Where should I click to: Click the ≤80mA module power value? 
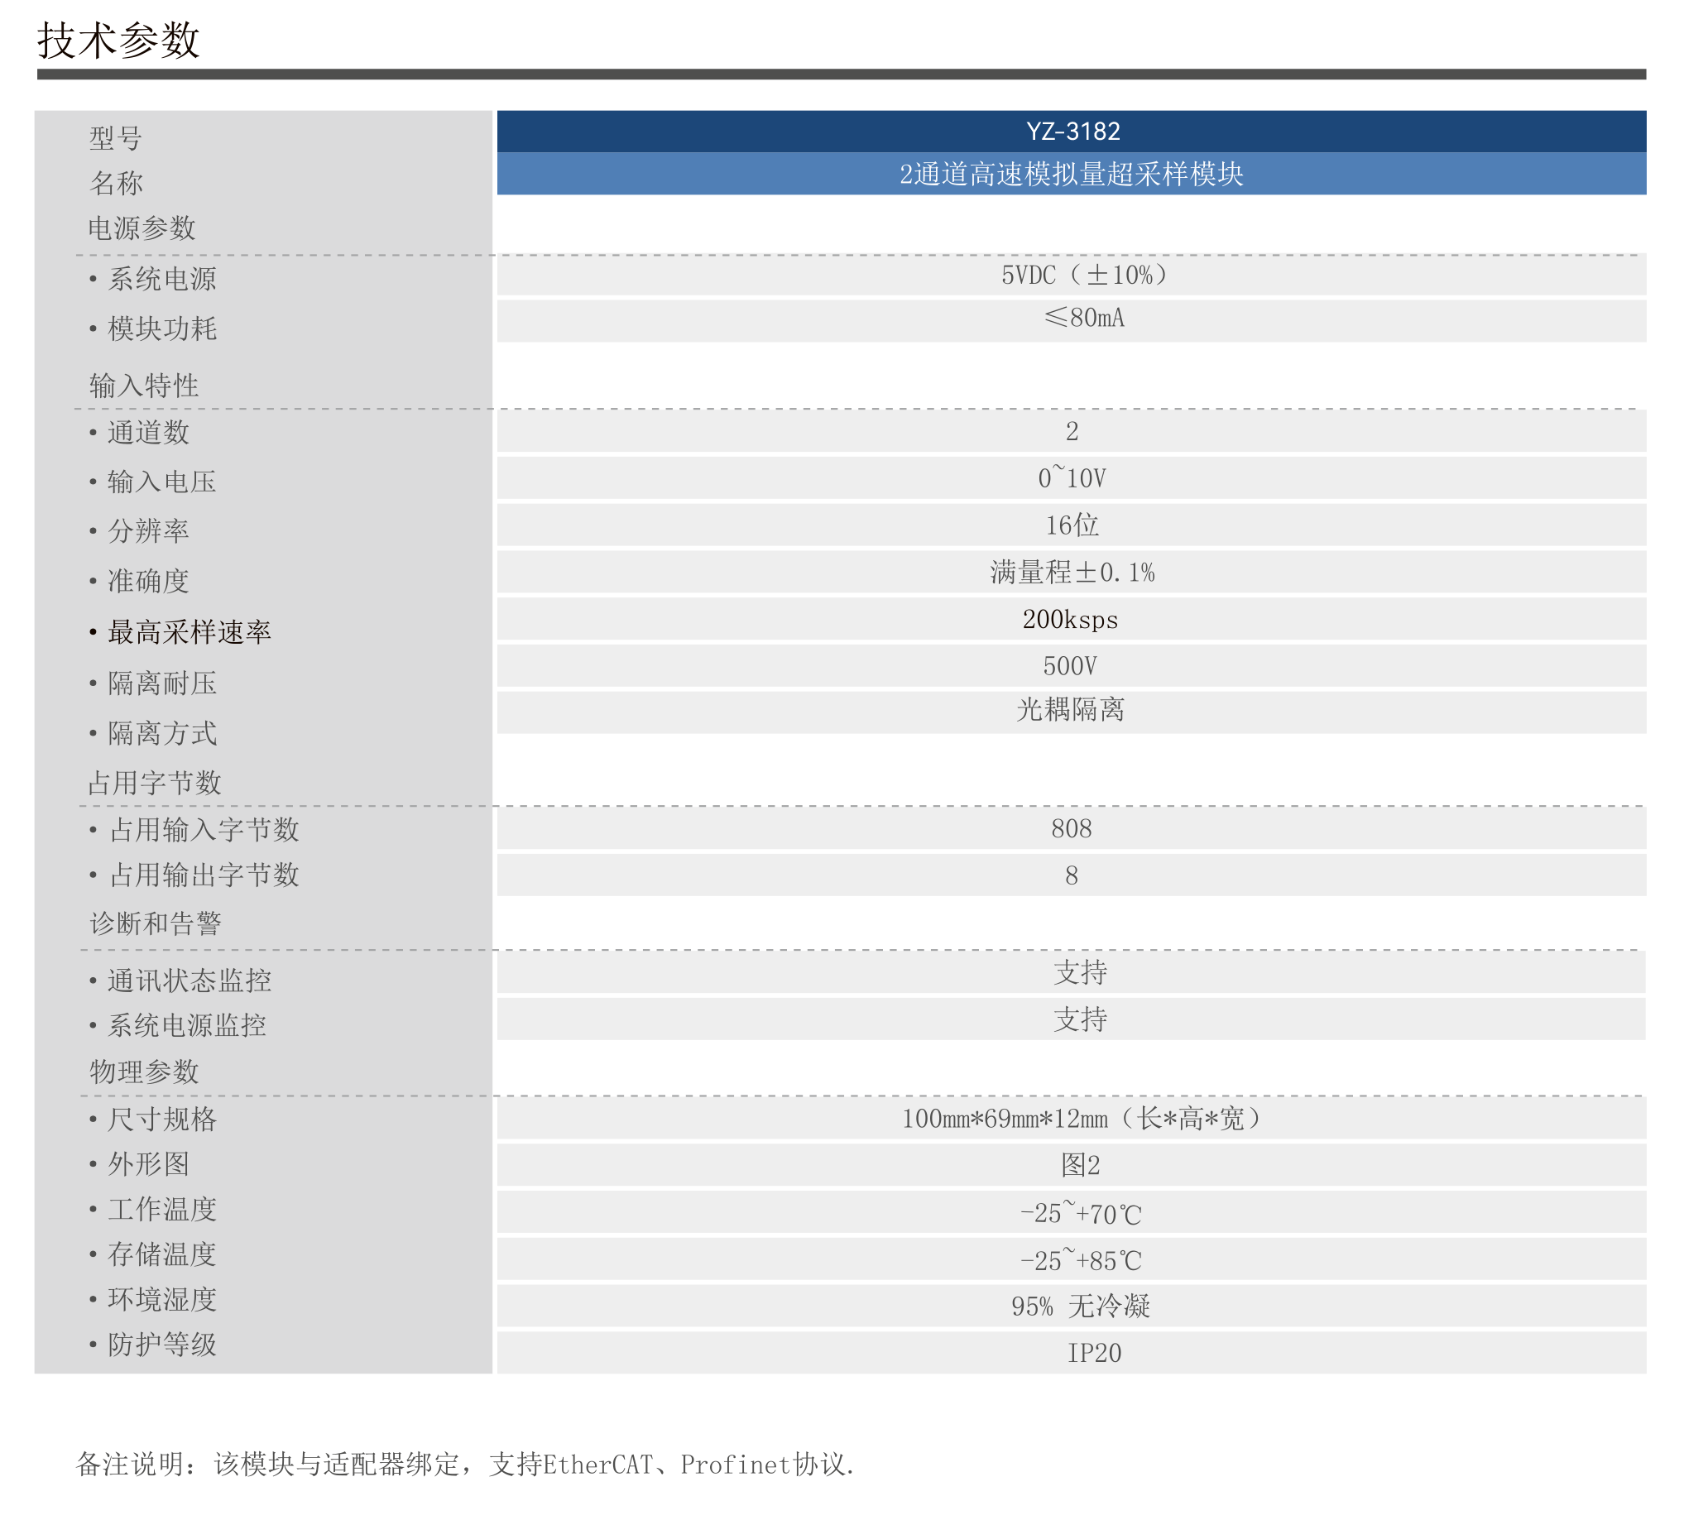[1082, 319]
